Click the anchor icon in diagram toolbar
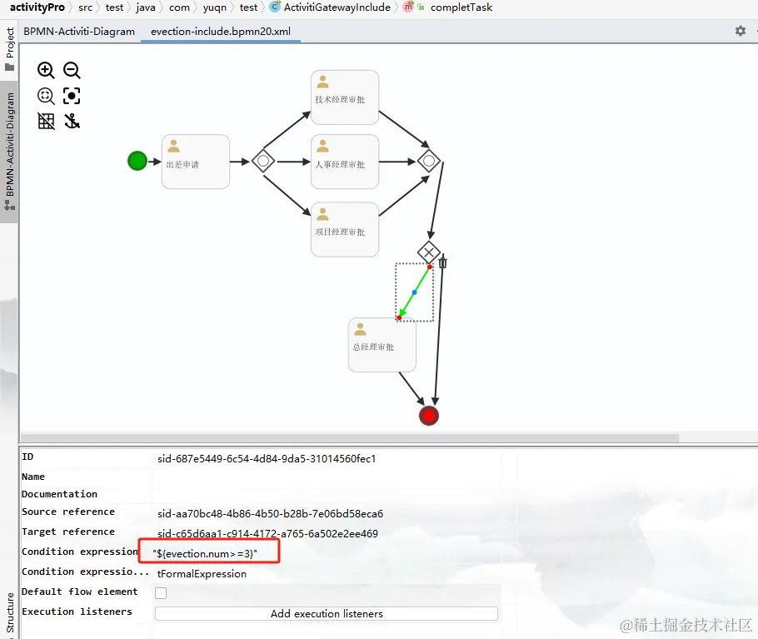Screen dimensions: 758x639 72,121
